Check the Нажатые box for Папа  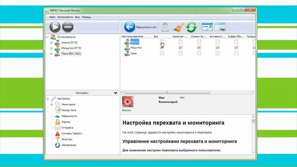pos(181,53)
